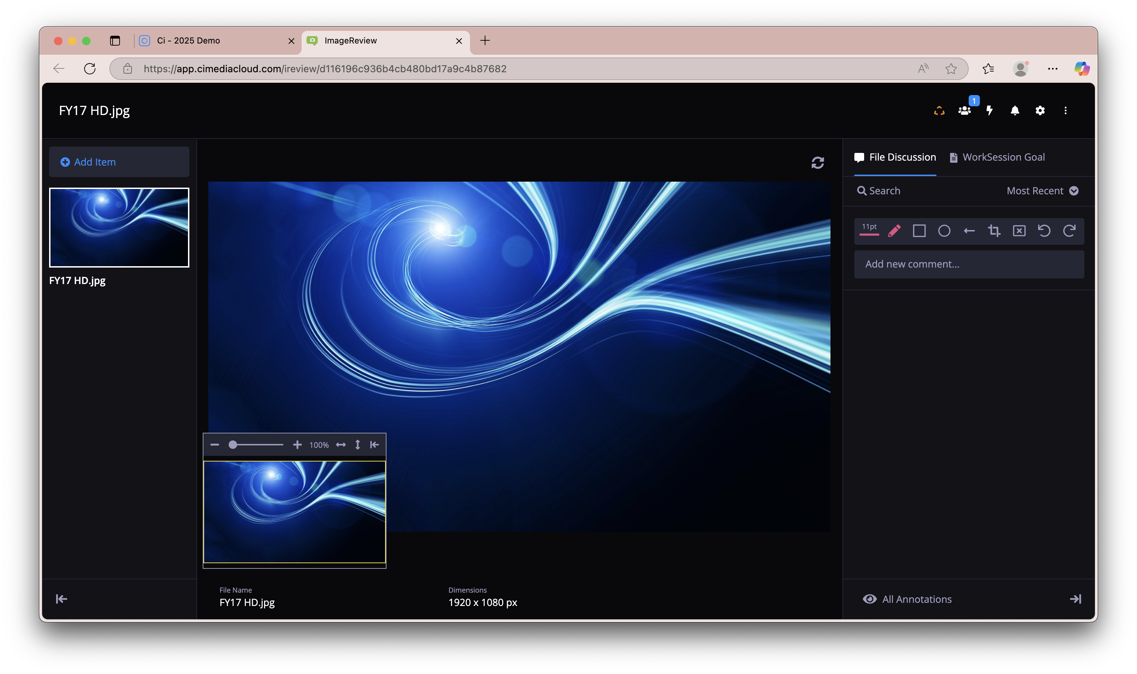This screenshot has width=1137, height=674.
Task: Click the navigator preview thumbnail
Action: [x=294, y=512]
